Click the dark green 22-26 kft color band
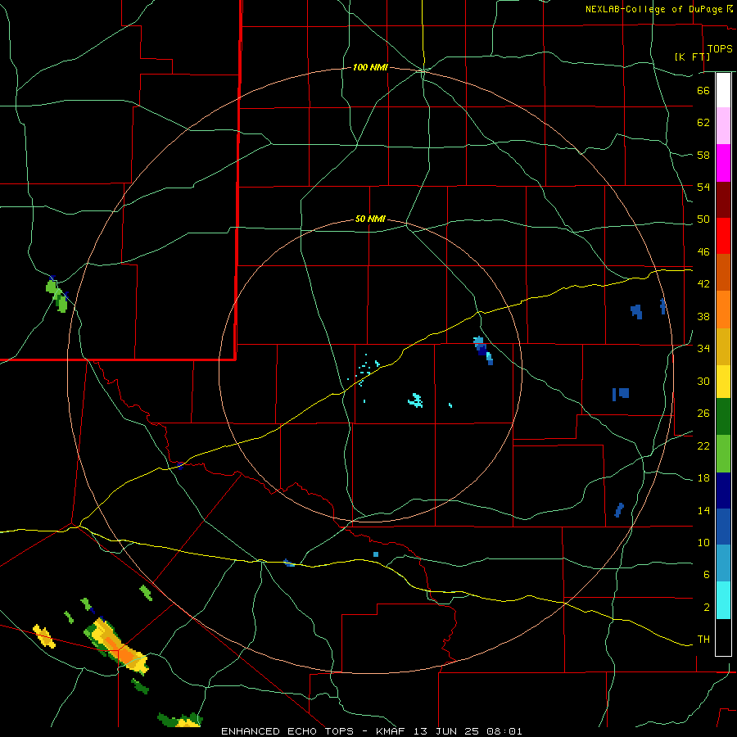This screenshot has width=737, height=737. click(723, 417)
